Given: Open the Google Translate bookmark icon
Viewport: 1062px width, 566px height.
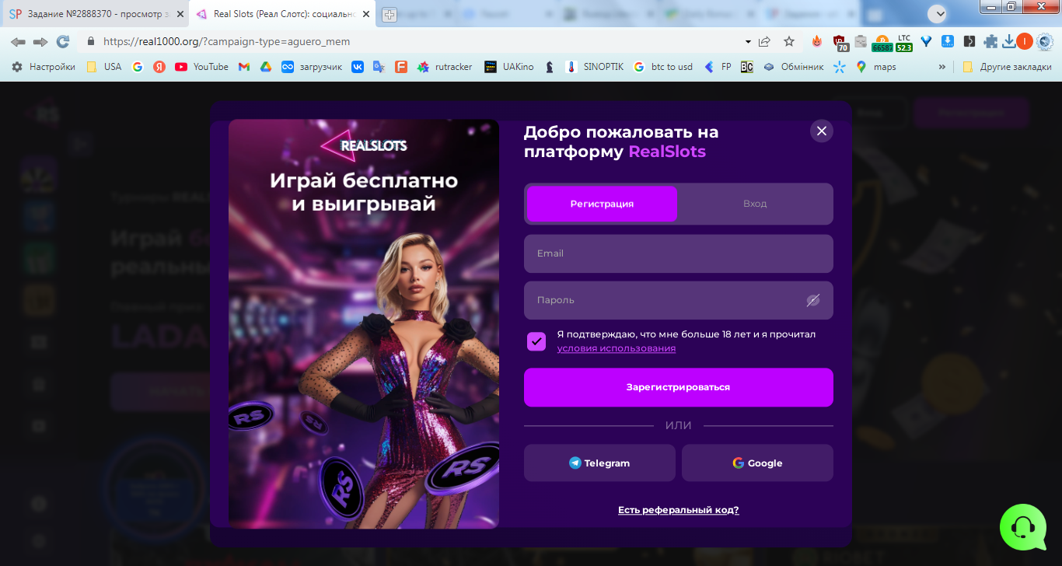Looking at the screenshot, I should pos(379,67).
